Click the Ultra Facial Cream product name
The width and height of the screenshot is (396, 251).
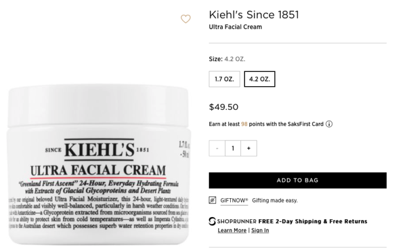pos(235,27)
